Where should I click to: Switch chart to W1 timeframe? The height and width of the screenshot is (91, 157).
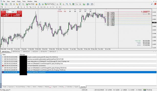click(57, 7)
